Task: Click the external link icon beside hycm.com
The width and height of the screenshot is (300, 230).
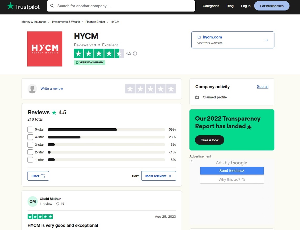Action: 199,37
